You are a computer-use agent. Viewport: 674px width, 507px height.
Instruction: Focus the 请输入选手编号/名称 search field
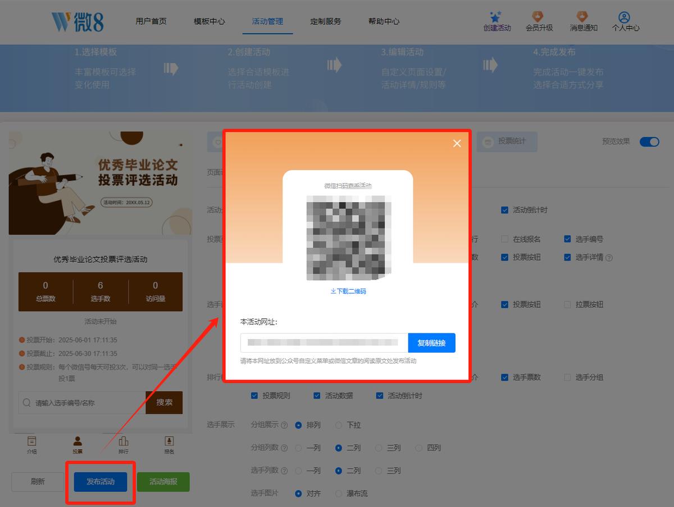coord(82,403)
